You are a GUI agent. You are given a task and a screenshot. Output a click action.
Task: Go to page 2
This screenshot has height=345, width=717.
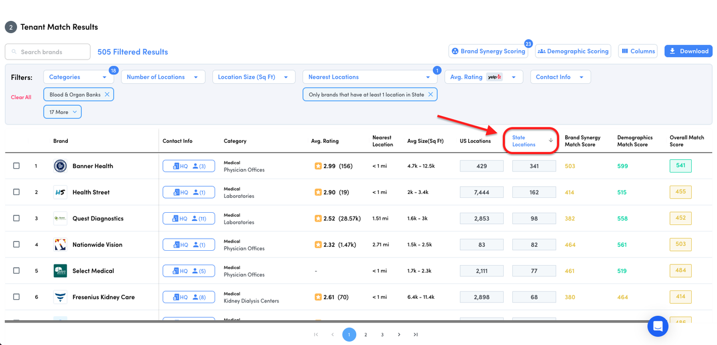(366, 335)
